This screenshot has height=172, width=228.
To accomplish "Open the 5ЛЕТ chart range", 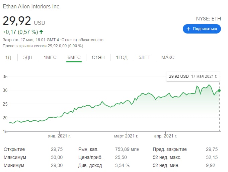I will click(x=144, y=57).
